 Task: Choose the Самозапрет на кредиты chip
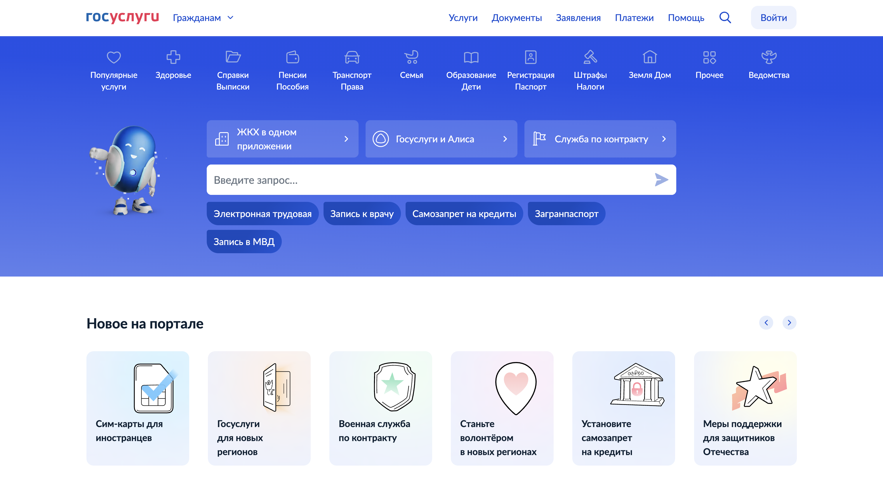point(464,213)
